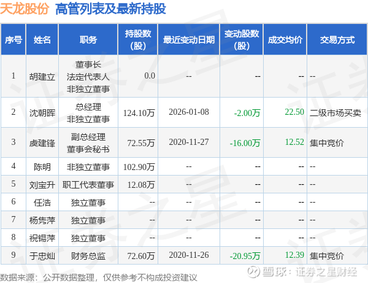
Task: Click the -2.00万 change value
Action: coord(247,113)
